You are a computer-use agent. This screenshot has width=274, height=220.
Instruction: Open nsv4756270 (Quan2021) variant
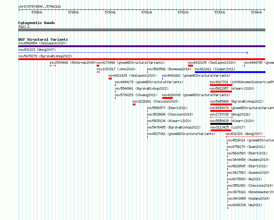246,147
